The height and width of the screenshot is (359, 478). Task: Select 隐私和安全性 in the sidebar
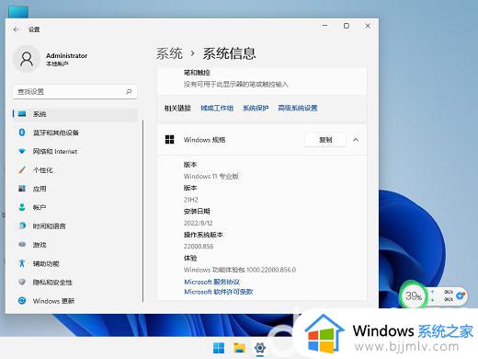(52, 283)
